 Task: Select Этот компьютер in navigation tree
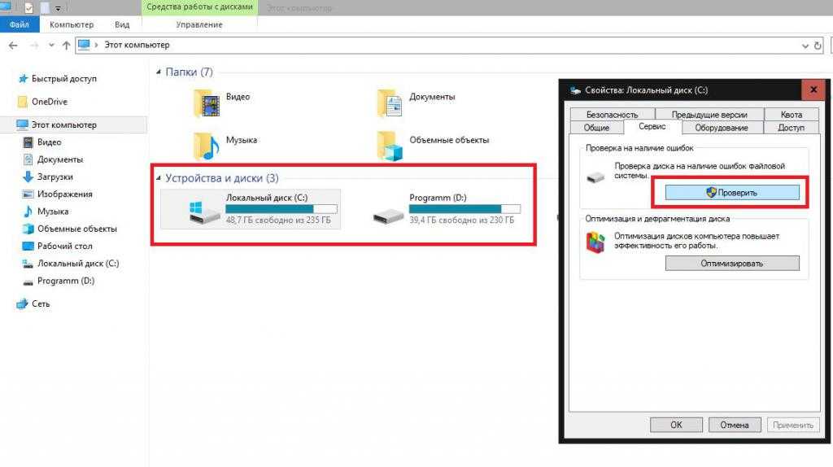tap(74, 124)
